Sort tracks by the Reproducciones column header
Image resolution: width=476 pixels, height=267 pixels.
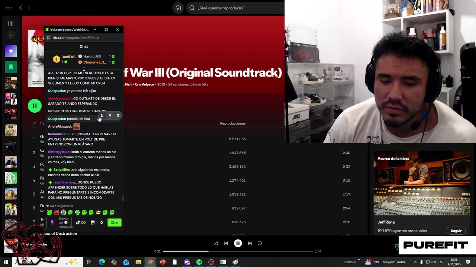point(233,123)
